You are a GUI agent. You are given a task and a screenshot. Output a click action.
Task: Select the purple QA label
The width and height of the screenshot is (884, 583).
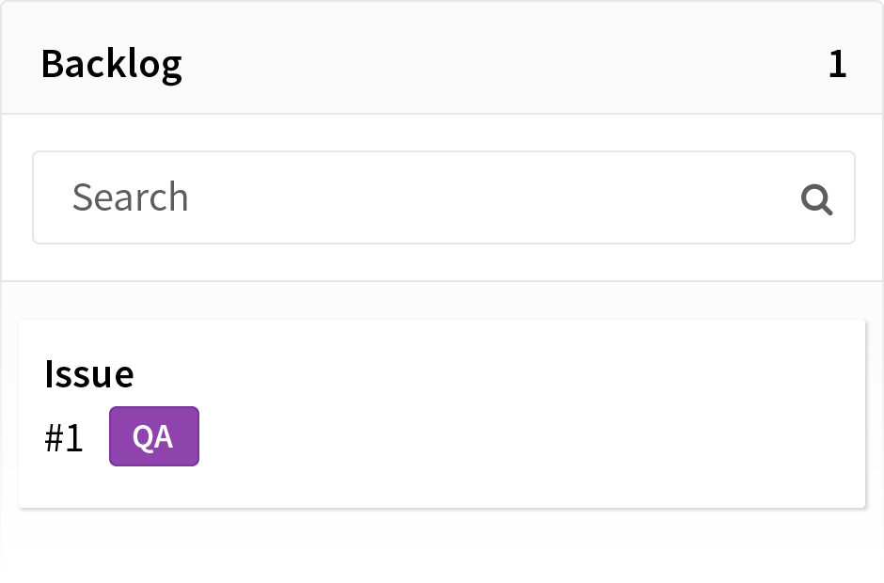[154, 436]
